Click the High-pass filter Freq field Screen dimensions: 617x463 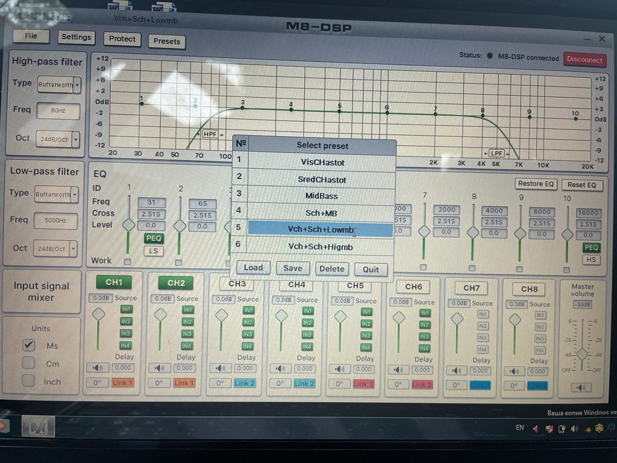[x=58, y=111]
